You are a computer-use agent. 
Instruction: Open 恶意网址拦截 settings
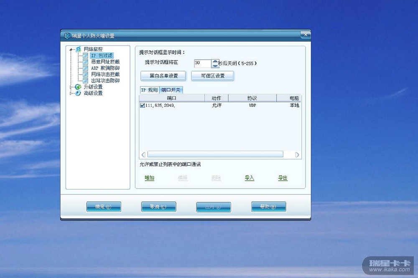tap(105, 62)
